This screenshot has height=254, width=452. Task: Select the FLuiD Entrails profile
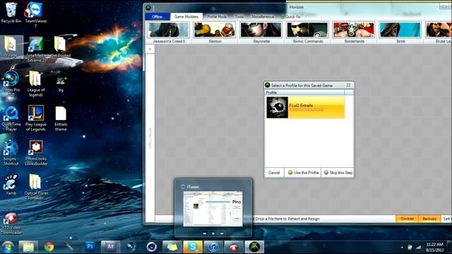pyautogui.click(x=305, y=107)
